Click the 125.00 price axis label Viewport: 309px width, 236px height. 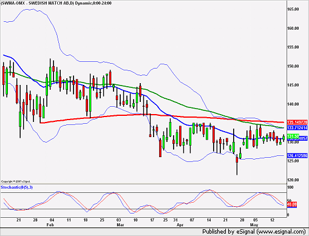click(x=293, y=161)
